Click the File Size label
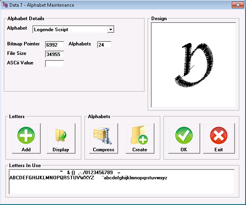 17,53
